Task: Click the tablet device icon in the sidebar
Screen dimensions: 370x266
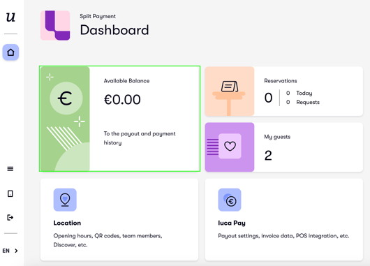Action: tap(10, 193)
